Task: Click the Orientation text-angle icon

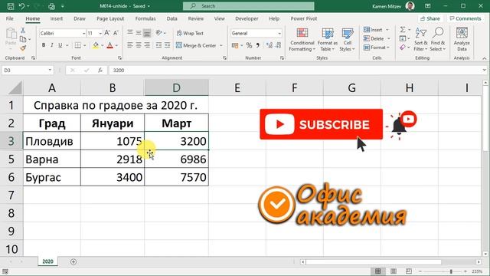Action: [x=159, y=32]
